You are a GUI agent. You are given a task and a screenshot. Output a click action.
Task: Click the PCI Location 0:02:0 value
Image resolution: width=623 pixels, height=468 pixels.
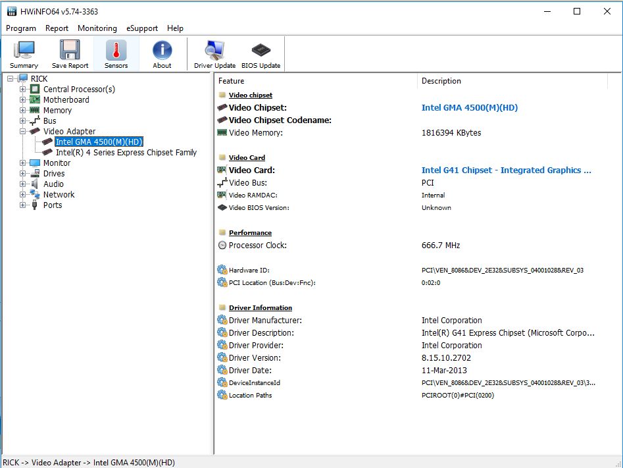(x=431, y=282)
